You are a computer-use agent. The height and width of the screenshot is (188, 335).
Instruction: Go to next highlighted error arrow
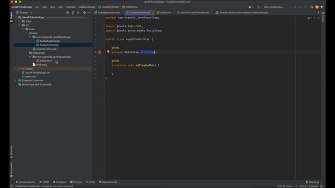pos(318,18)
